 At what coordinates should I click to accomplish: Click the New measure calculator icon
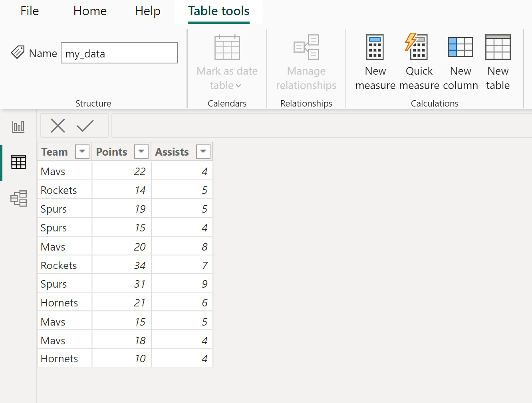tap(375, 47)
